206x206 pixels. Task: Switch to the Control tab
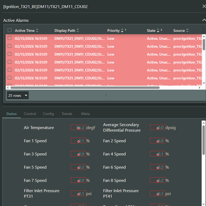(x=30, y=114)
